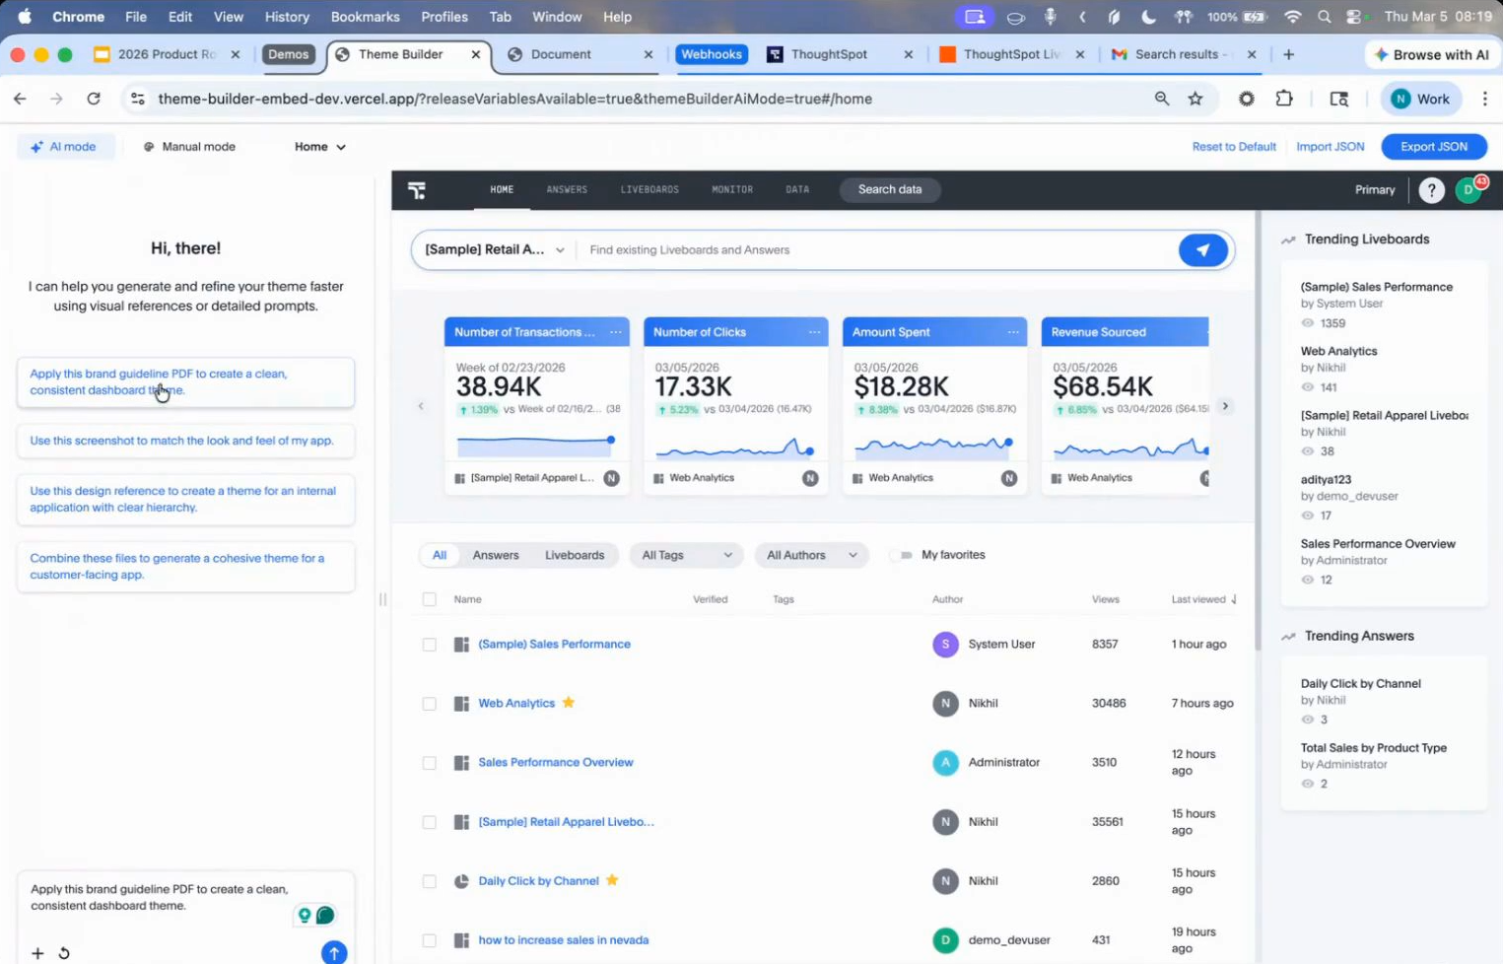
Task: Select Manual mode tab
Action: (x=189, y=147)
